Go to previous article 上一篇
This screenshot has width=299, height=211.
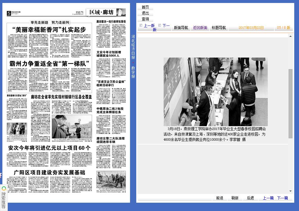pyautogui.click(x=268, y=198)
